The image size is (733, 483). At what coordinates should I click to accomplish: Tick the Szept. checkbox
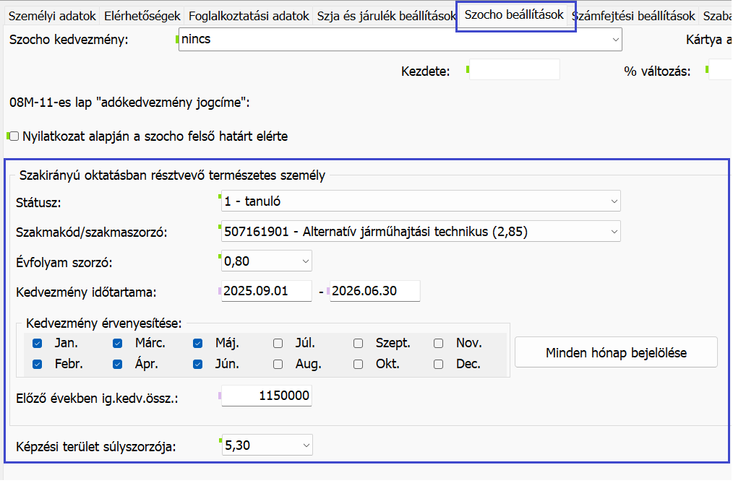359,344
